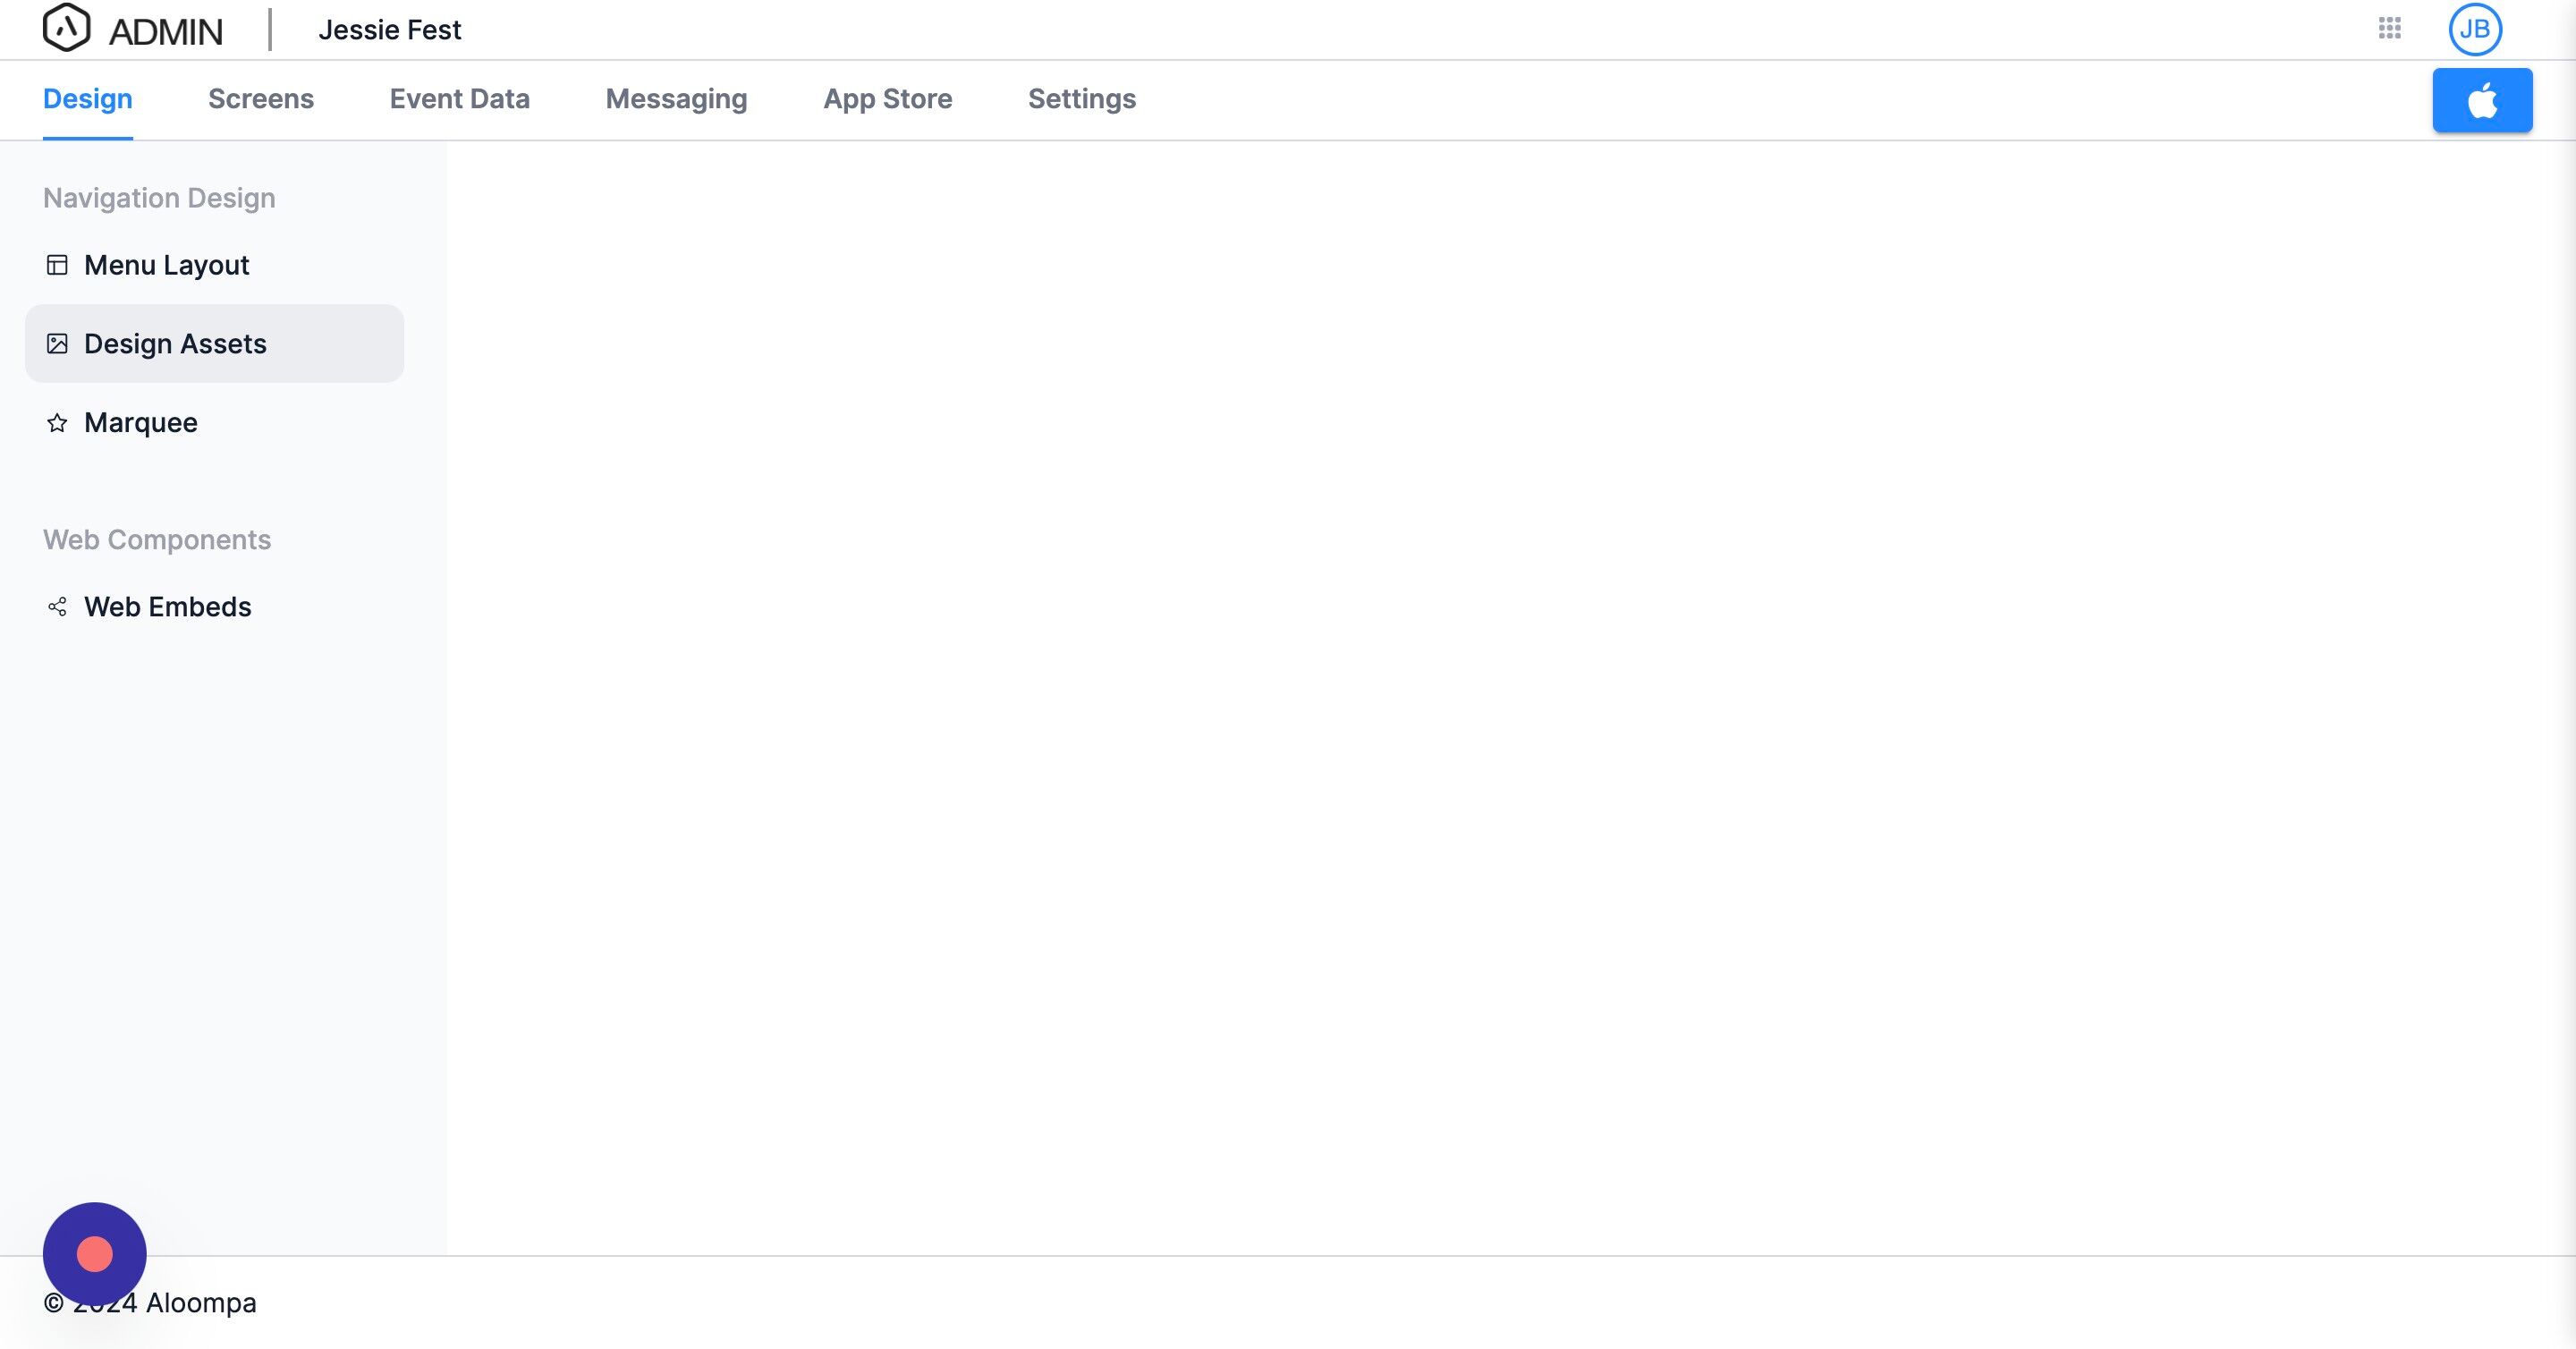Click the Design Assets image icon
This screenshot has width=2576, height=1349.
(57, 344)
